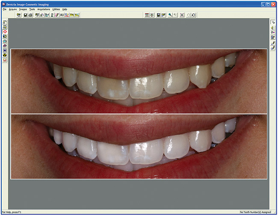The height and width of the screenshot is (216, 278).
Task: Click the original yellowed teeth smile photo
Action: [x=139, y=81]
